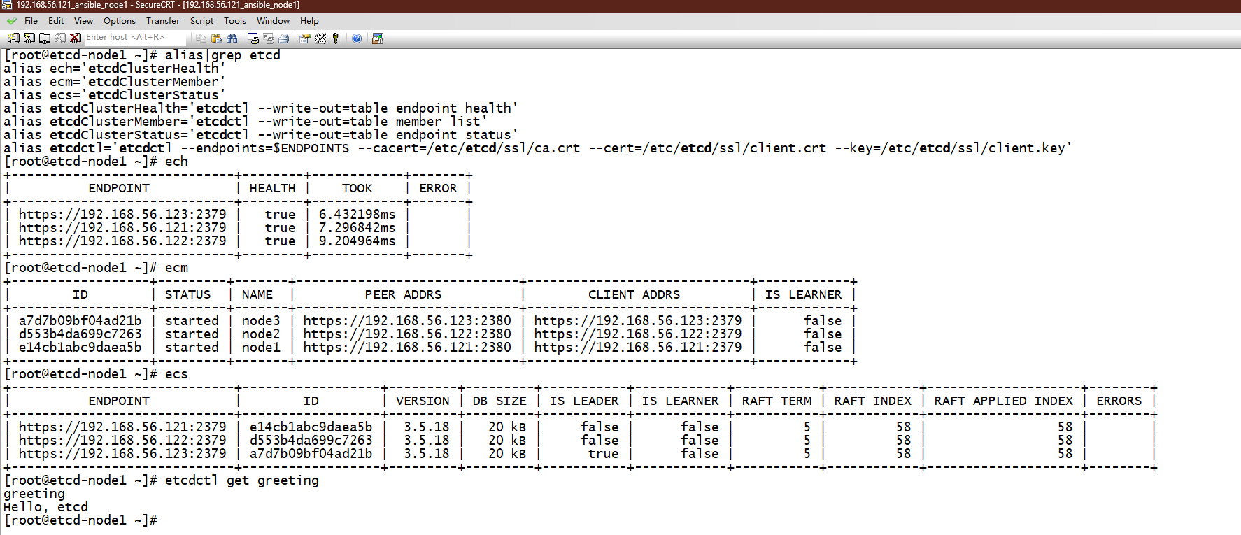Open the Tools menu
The image size is (1241, 535).
pyautogui.click(x=234, y=21)
